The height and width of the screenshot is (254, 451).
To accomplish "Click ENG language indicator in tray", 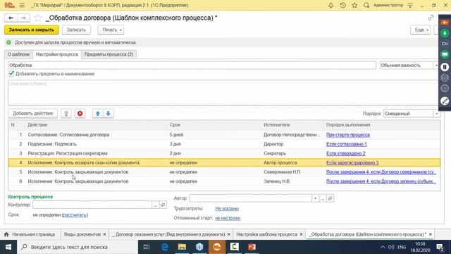I will point(402,247).
